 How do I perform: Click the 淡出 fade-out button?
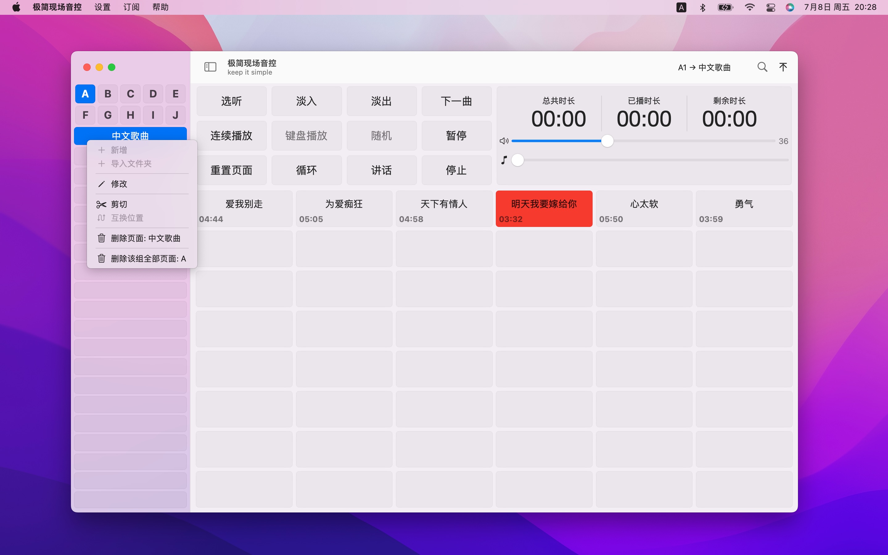point(382,101)
